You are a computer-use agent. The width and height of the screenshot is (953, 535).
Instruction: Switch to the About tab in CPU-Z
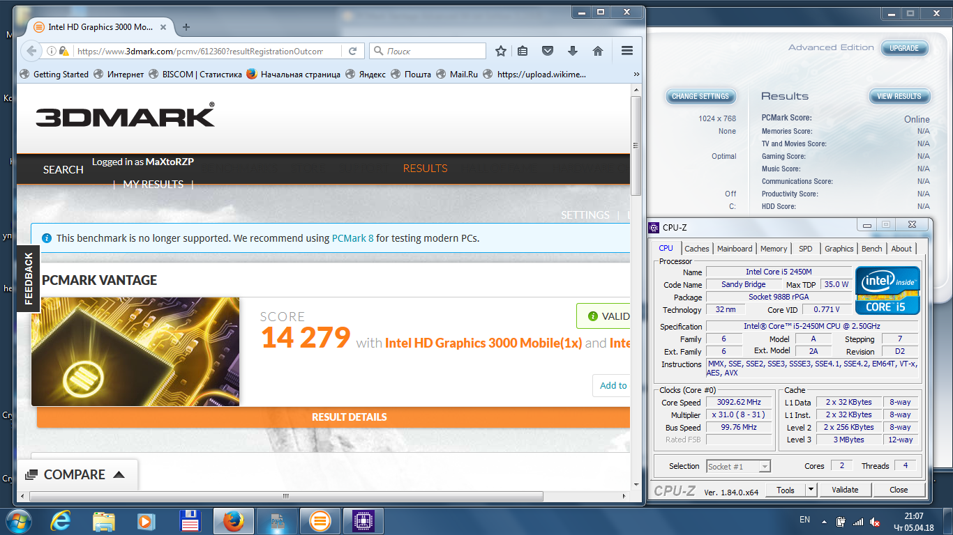click(x=901, y=249)
